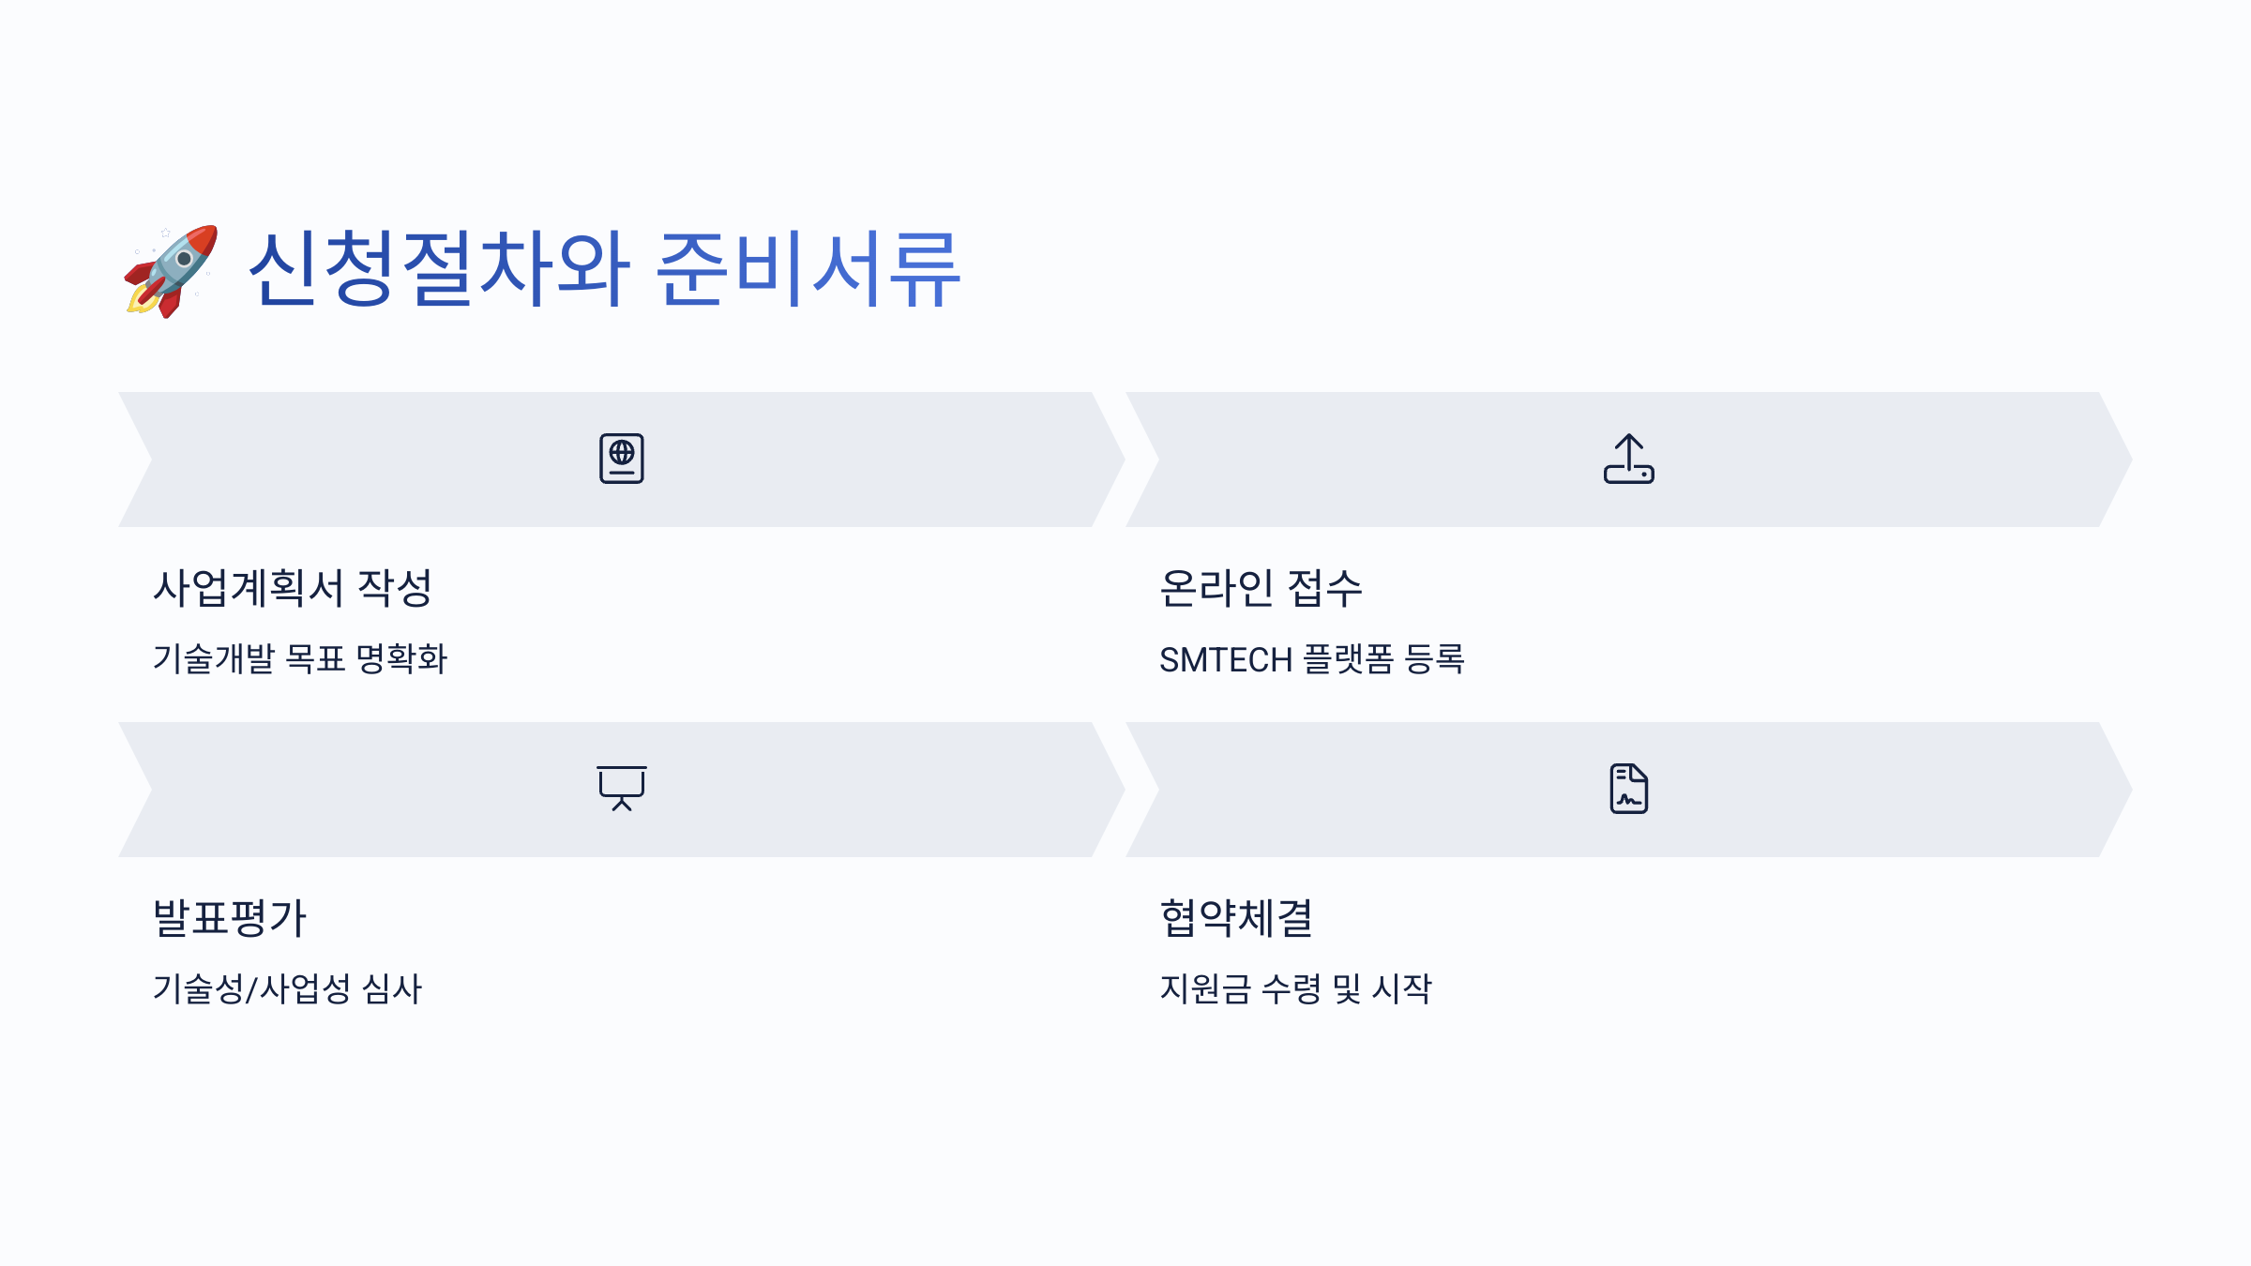
Task: Select the title 신청절차와 준비서류
Action: pyautogui.click(x=605, y=270)
